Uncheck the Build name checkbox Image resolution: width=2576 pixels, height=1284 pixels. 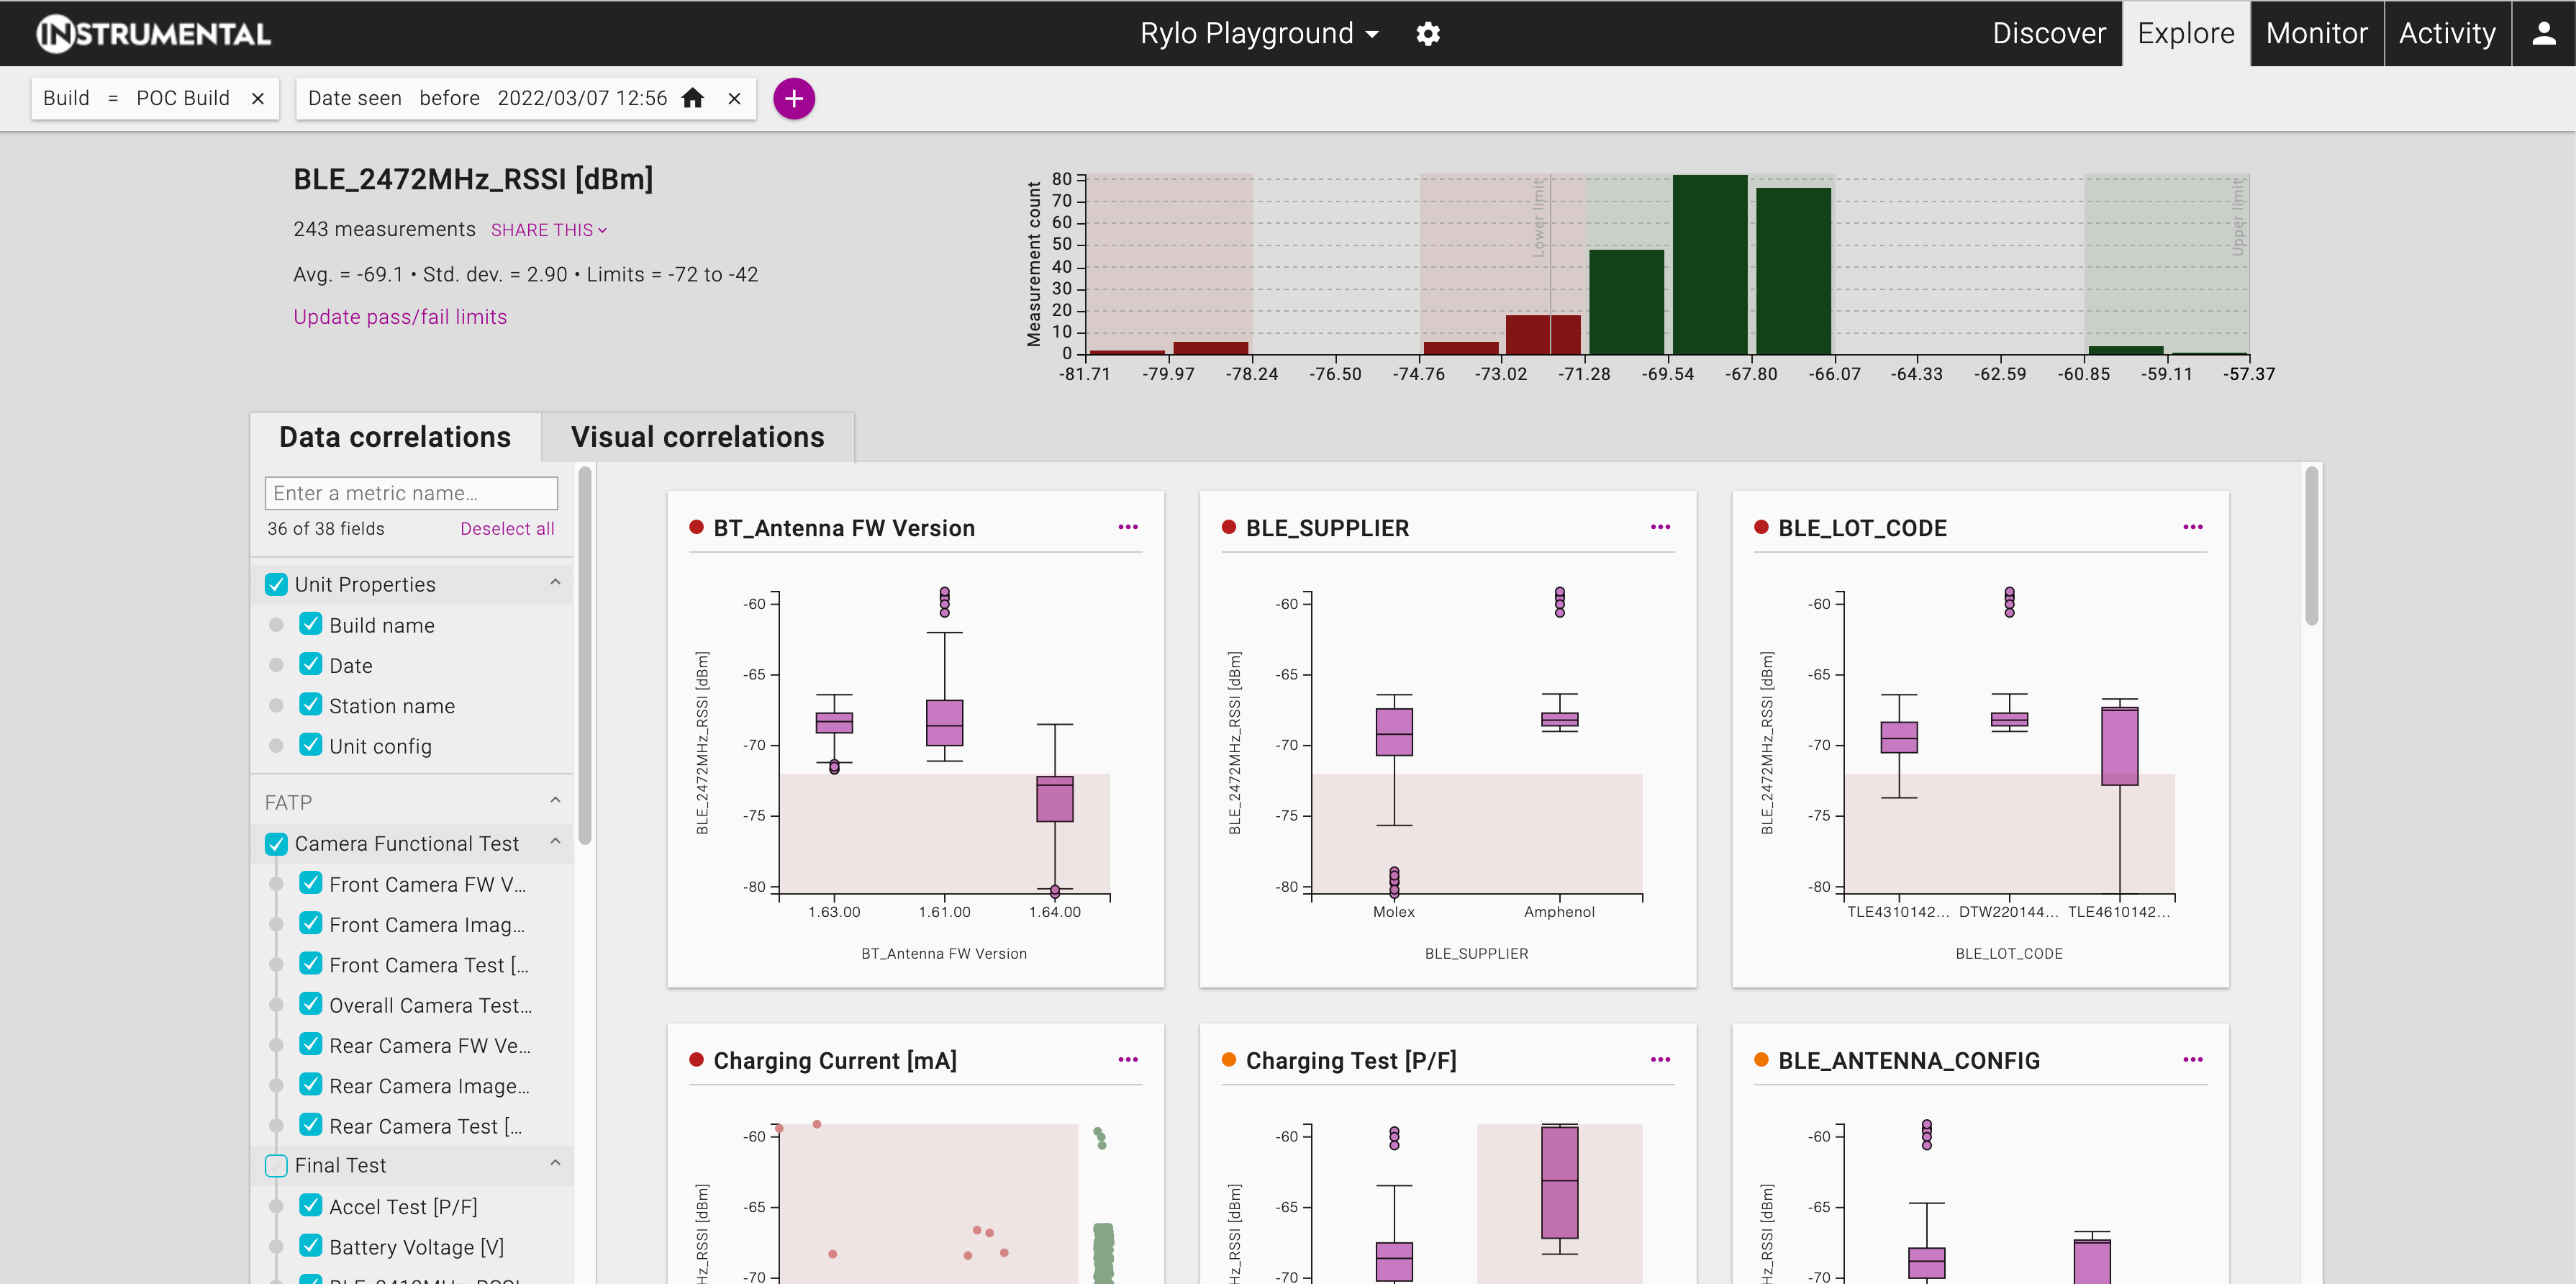(311, 624)
